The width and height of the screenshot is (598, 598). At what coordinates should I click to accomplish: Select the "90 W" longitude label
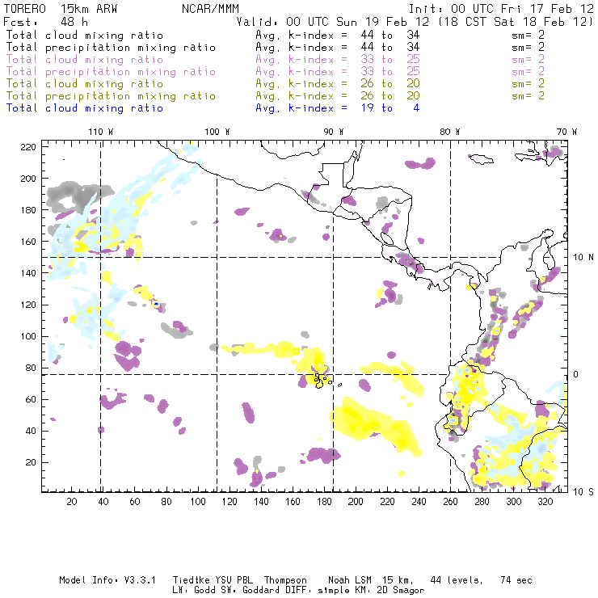coord(334,132)
